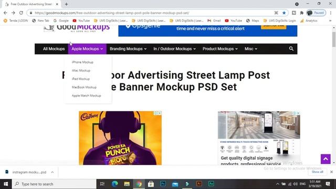Image resolution: width=336 pixels, height=189 pixels.
Task: Open options arrow for instagram mockup download
Action: click(52, 172)
